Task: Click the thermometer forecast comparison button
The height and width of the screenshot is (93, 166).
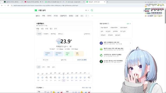Action: click(87, 34)
